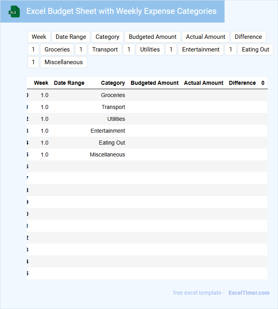Click the green XLS file icon
This screenshot has width=278, height=309.
14,11
